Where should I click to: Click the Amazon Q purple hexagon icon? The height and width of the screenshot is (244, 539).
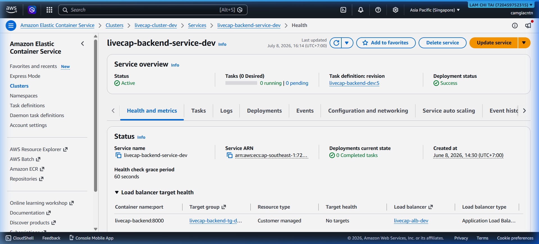tap(32, 10)
